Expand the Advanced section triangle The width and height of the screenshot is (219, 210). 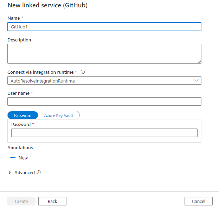click(10, 172)
